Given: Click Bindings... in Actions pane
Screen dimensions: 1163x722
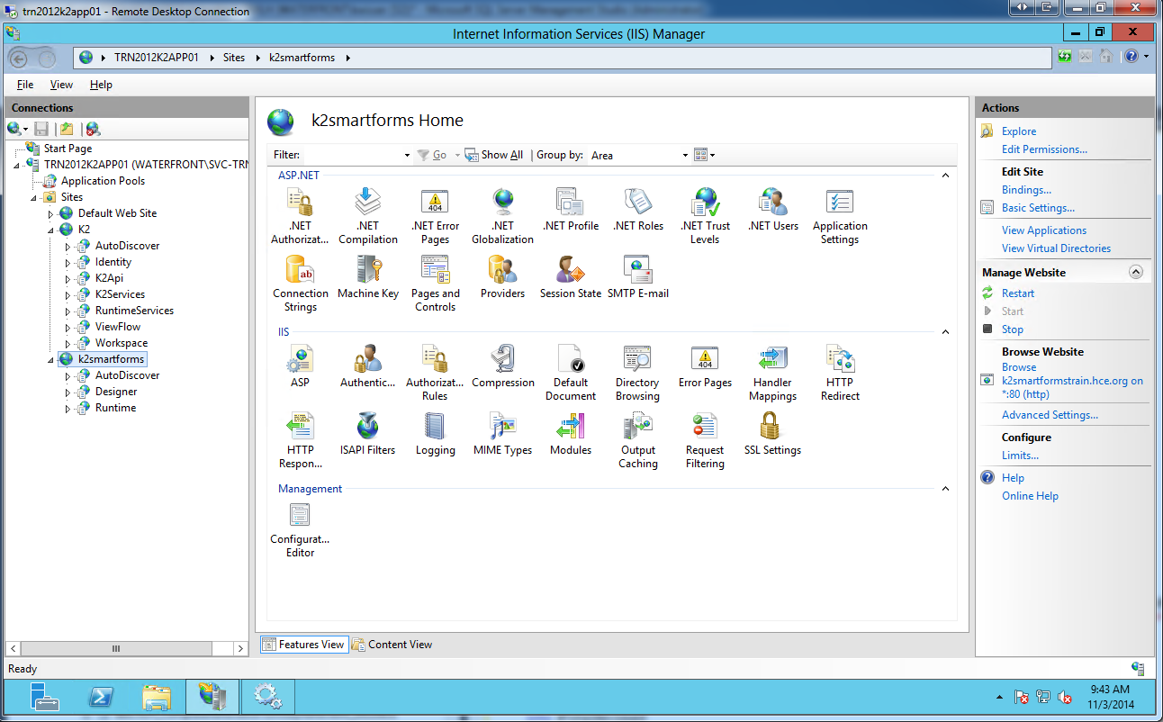Looking at the screenshot, I should 1026,190.
